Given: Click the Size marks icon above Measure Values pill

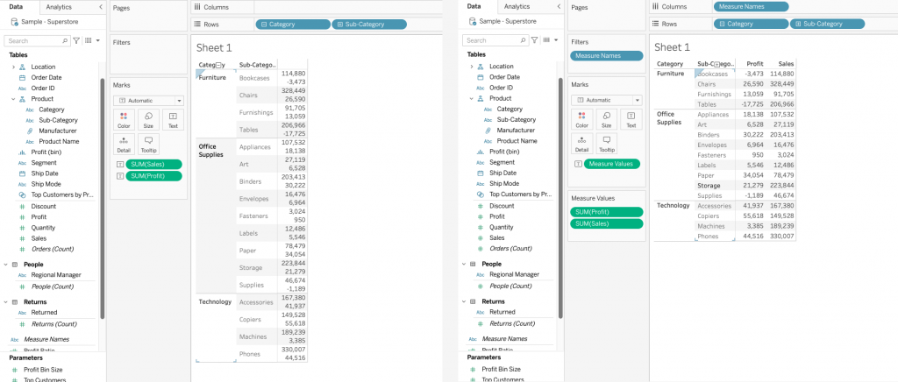Looking at the screenshot, I should coord(606,121).
